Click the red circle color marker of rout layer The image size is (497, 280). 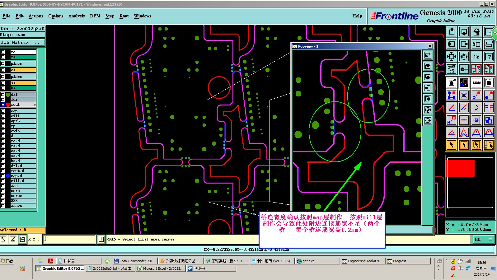[x=8, y=105]
